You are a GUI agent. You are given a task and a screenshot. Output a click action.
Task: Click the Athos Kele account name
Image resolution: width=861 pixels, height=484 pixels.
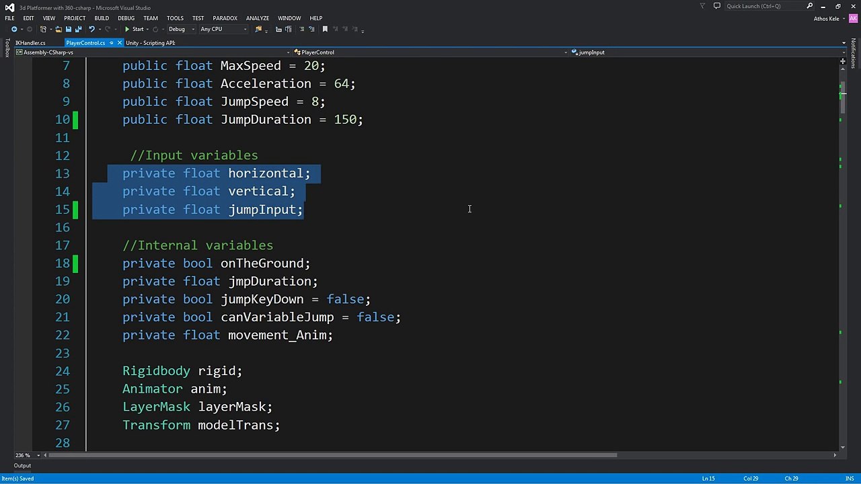(x=826, y=18)
